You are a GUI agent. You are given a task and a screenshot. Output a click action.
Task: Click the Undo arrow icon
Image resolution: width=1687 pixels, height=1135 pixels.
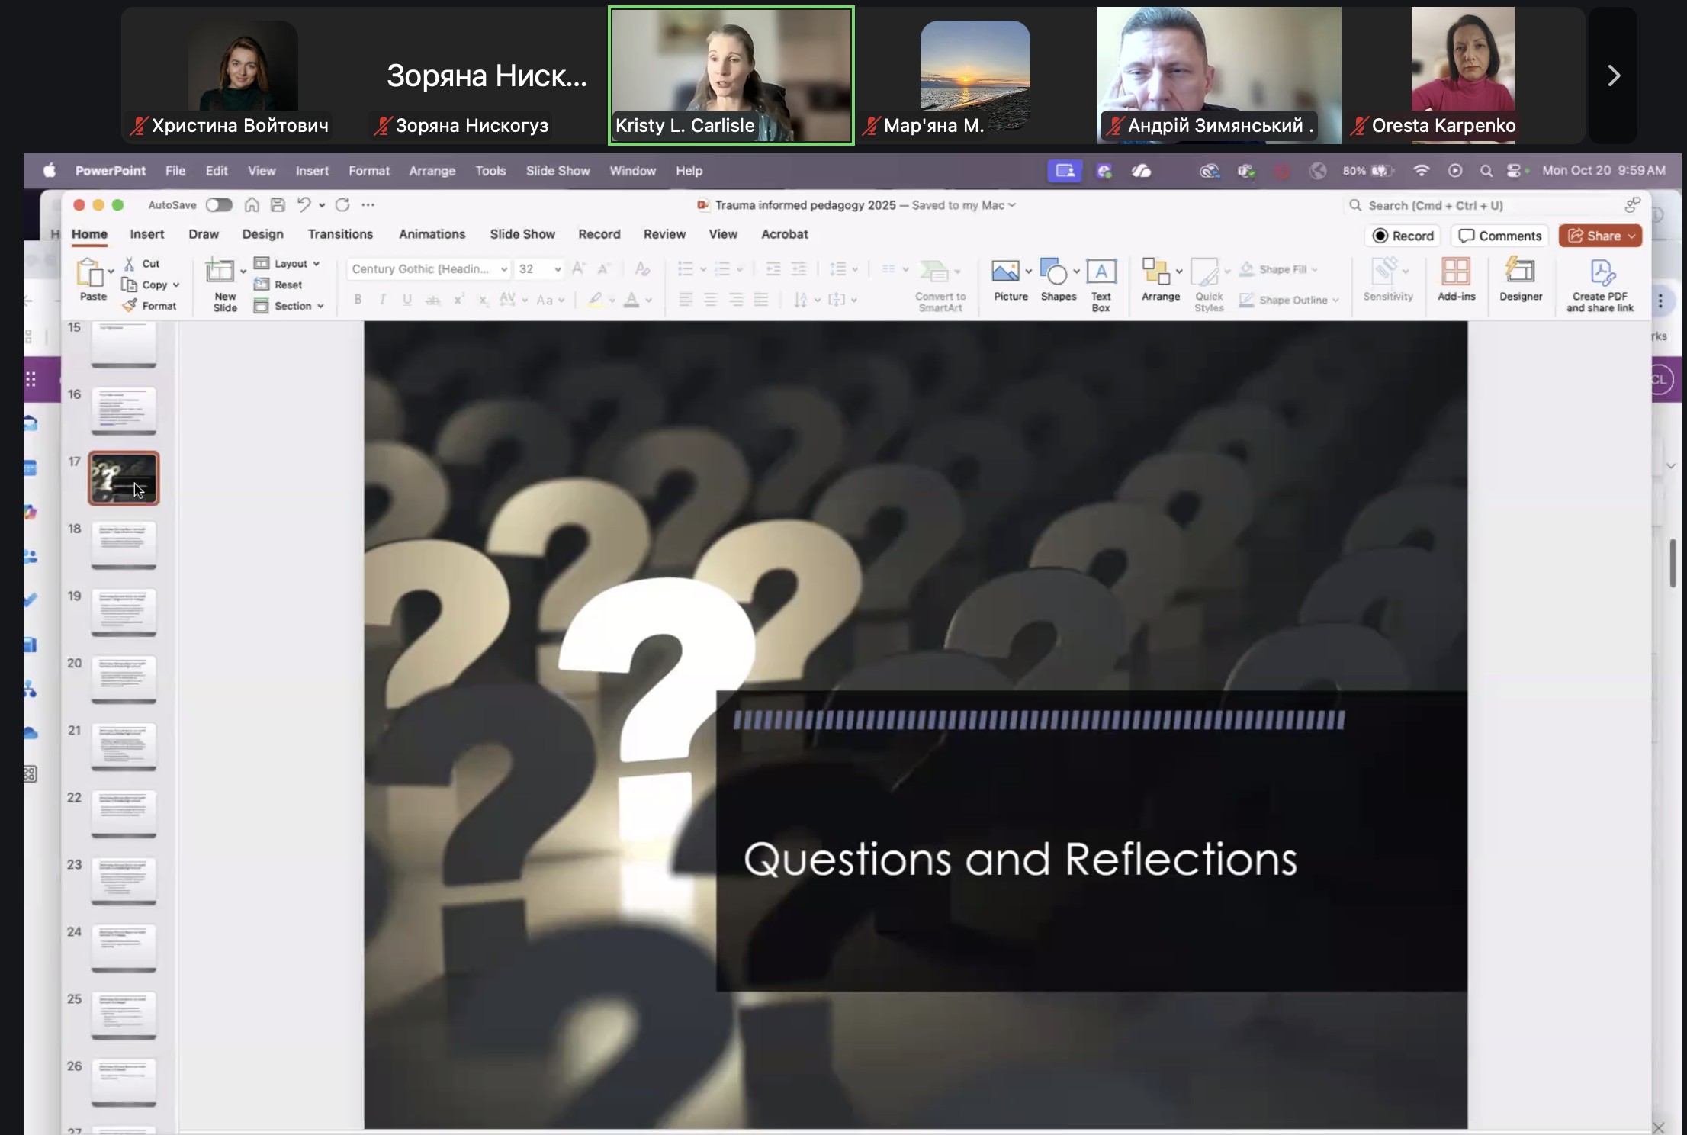point(304,204)
